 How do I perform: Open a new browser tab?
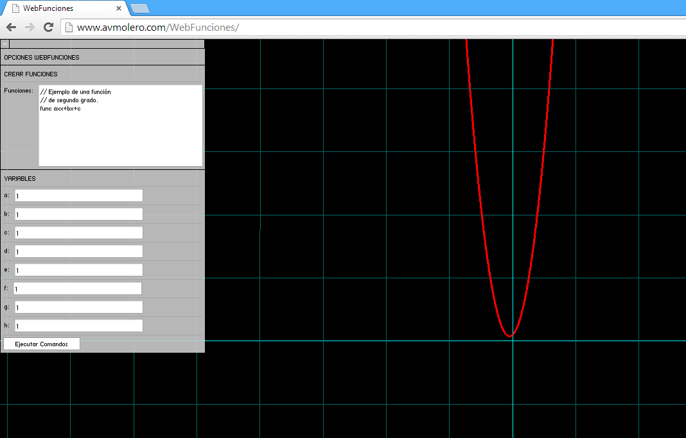coord(139,8)
